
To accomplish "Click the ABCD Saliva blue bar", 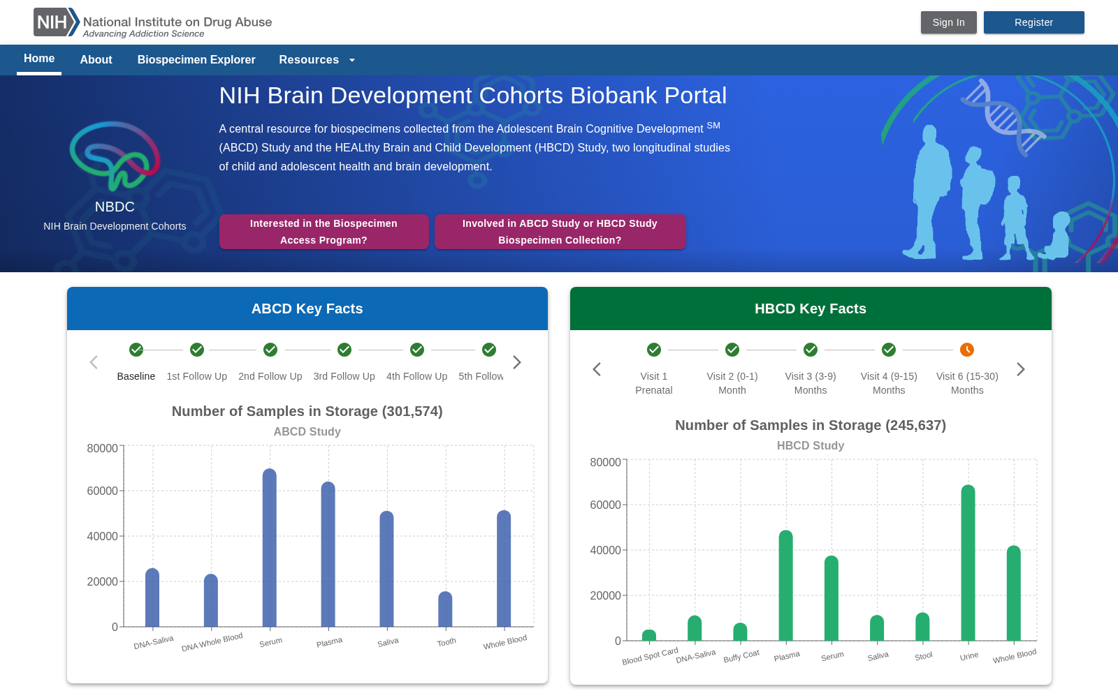I will tap(387, 569).
